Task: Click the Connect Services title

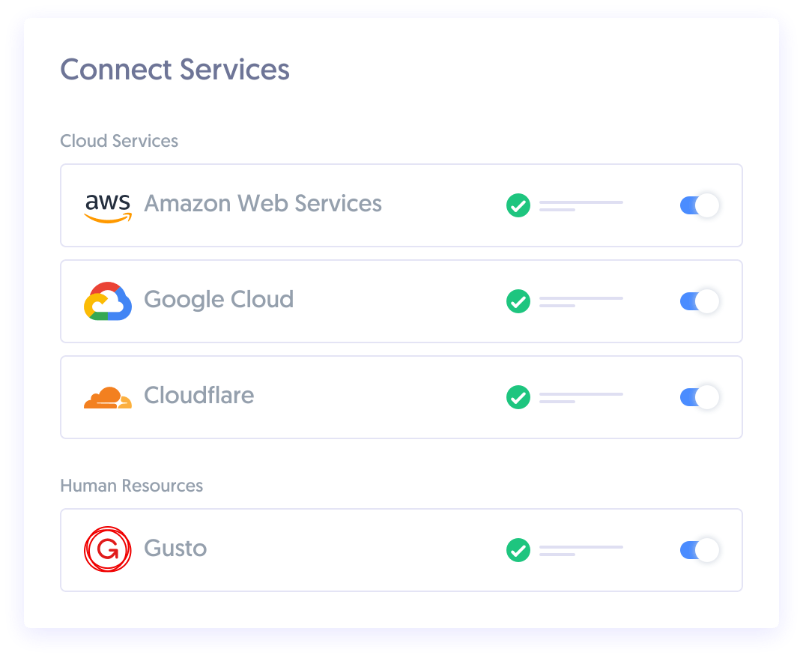Action: click(175, 69)
